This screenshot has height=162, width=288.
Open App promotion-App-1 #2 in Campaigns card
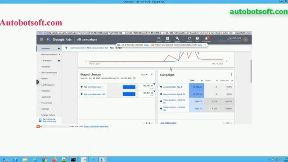[x=174, y=94]
